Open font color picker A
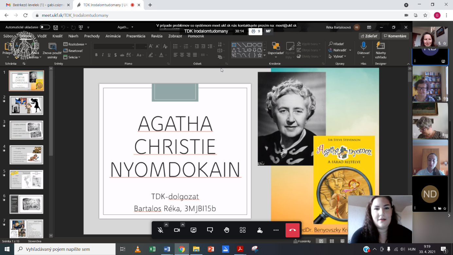 pos(161,55)
